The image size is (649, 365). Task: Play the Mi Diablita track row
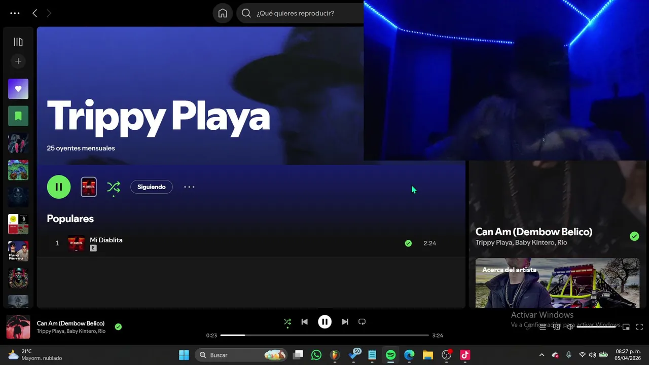point(251,243)
